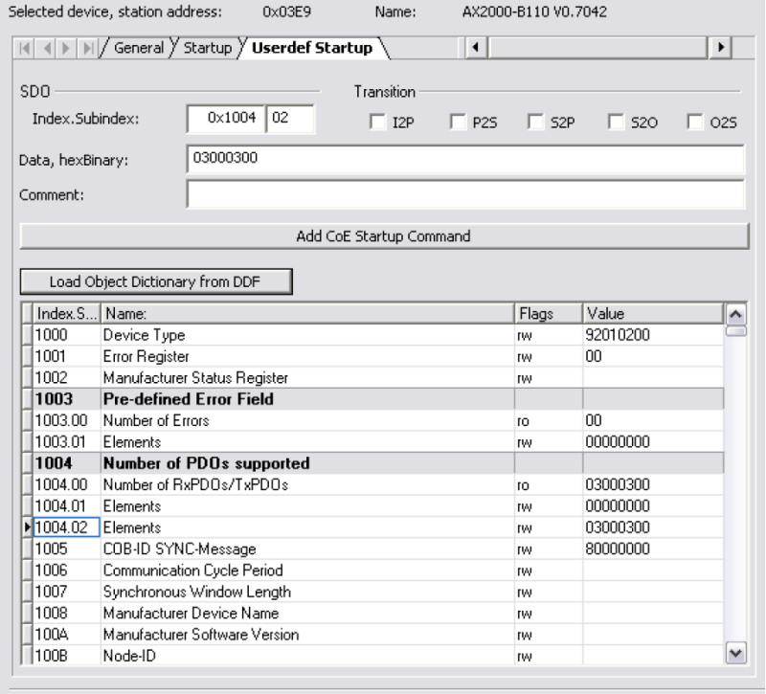
Task: Click the value 92010200 cell
Action: coord(653,335)
